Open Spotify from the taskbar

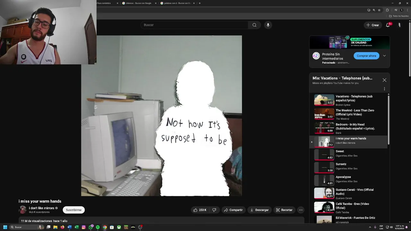click(x=98, y=227)
